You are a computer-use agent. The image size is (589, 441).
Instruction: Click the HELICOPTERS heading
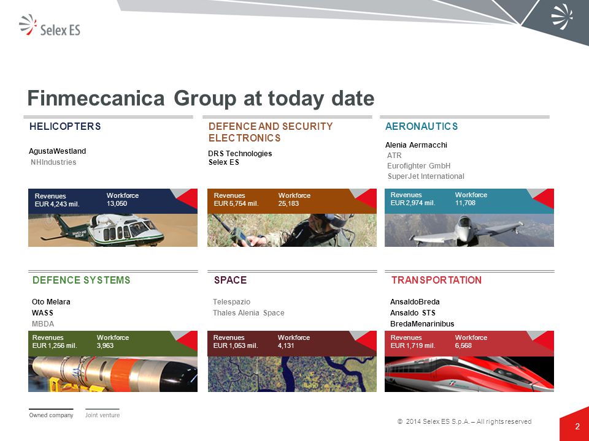(x=65, y=126)
